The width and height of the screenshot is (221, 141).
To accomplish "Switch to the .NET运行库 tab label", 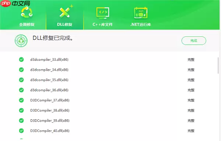I will click(x=141, y=25).
